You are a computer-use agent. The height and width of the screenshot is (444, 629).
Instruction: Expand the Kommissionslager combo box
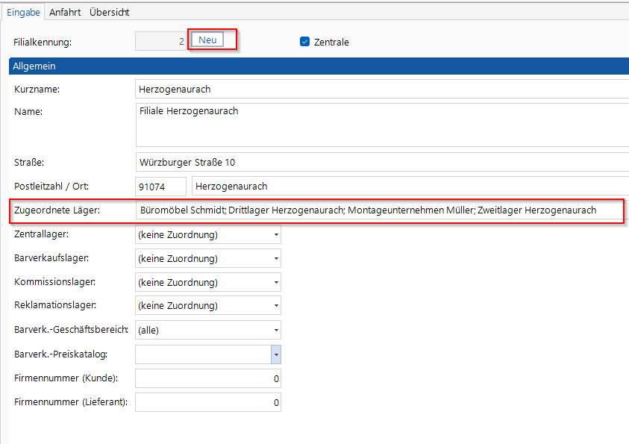276,283
